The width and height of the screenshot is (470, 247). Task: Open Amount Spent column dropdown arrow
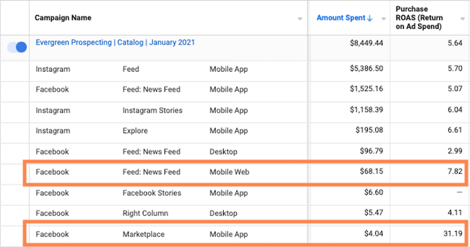point(384,19)
